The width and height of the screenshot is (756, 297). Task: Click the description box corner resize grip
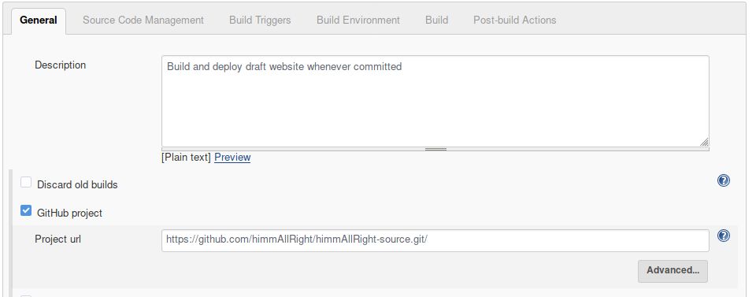[704, 142]
